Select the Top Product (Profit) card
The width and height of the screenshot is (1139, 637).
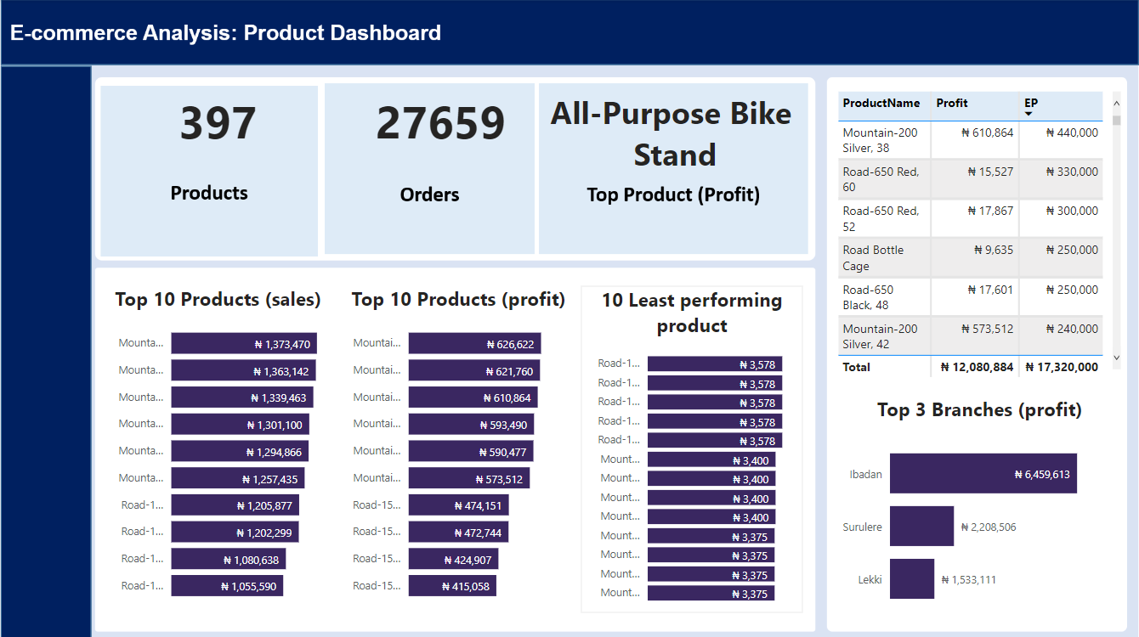click(673, 169)
